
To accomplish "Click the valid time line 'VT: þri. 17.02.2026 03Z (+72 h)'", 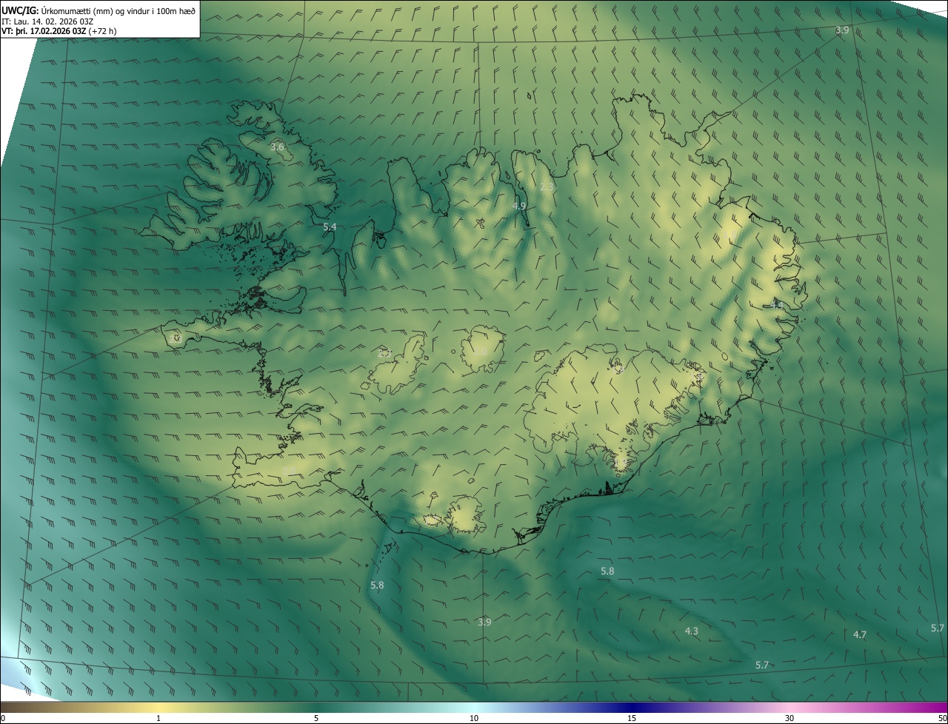I will pos(59,31).
